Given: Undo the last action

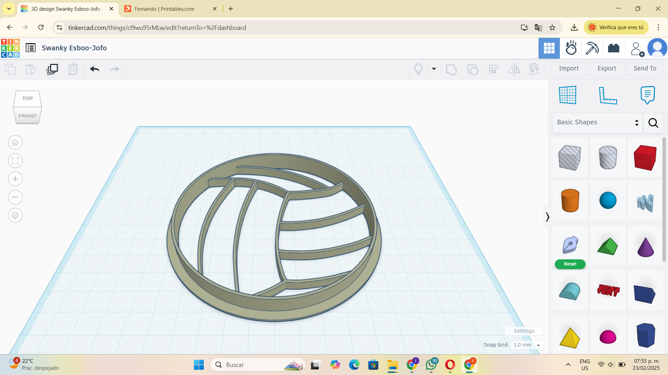Looking at the screenshot, I should click(x=95, y=69).
